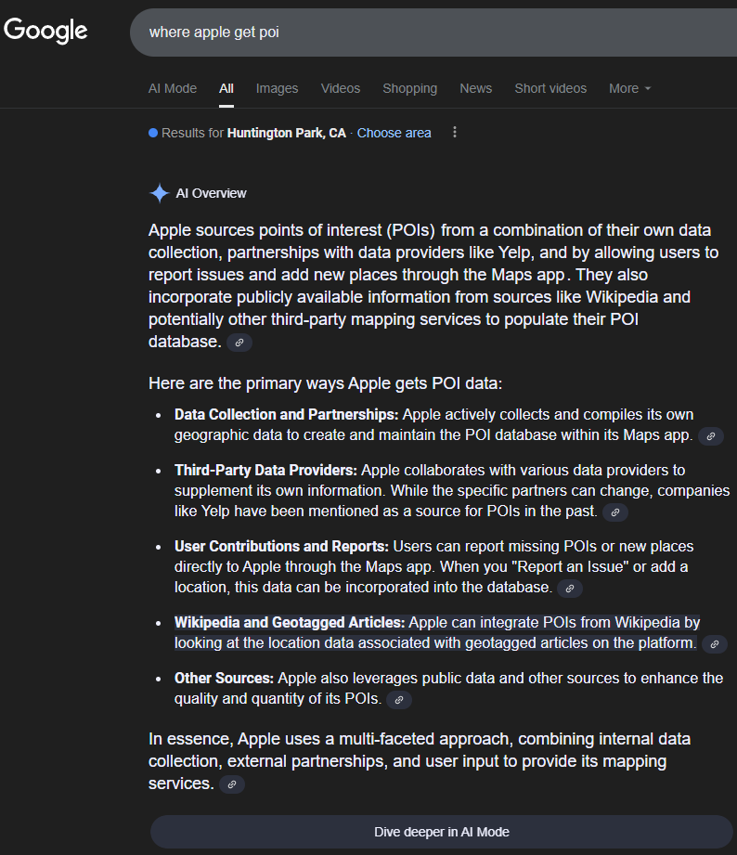Viewport: 737px width, 855px height.
Task: Open source link after User Contributions and Reports bullet
Action: tap(570, 589)
